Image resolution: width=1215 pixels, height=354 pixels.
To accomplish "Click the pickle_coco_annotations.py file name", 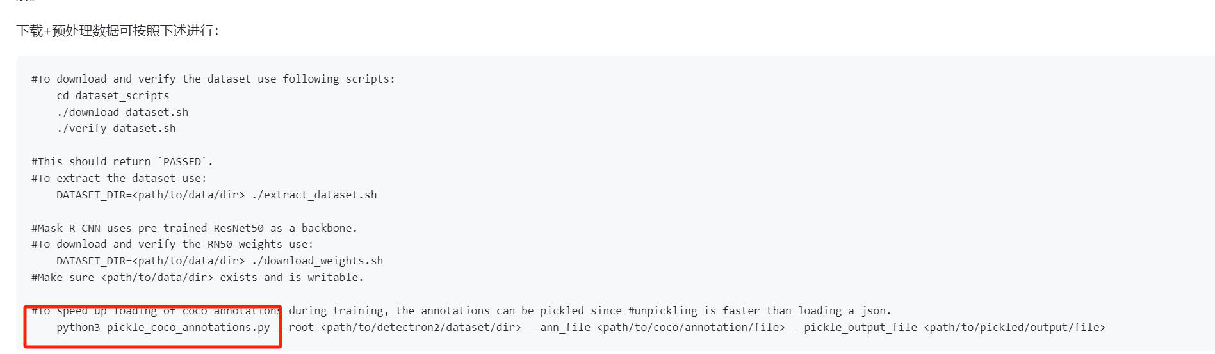I will pos(188,327).
